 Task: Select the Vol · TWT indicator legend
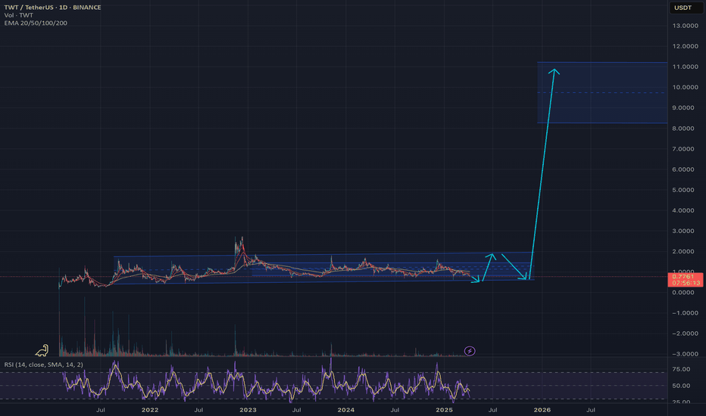pos(18,15)
